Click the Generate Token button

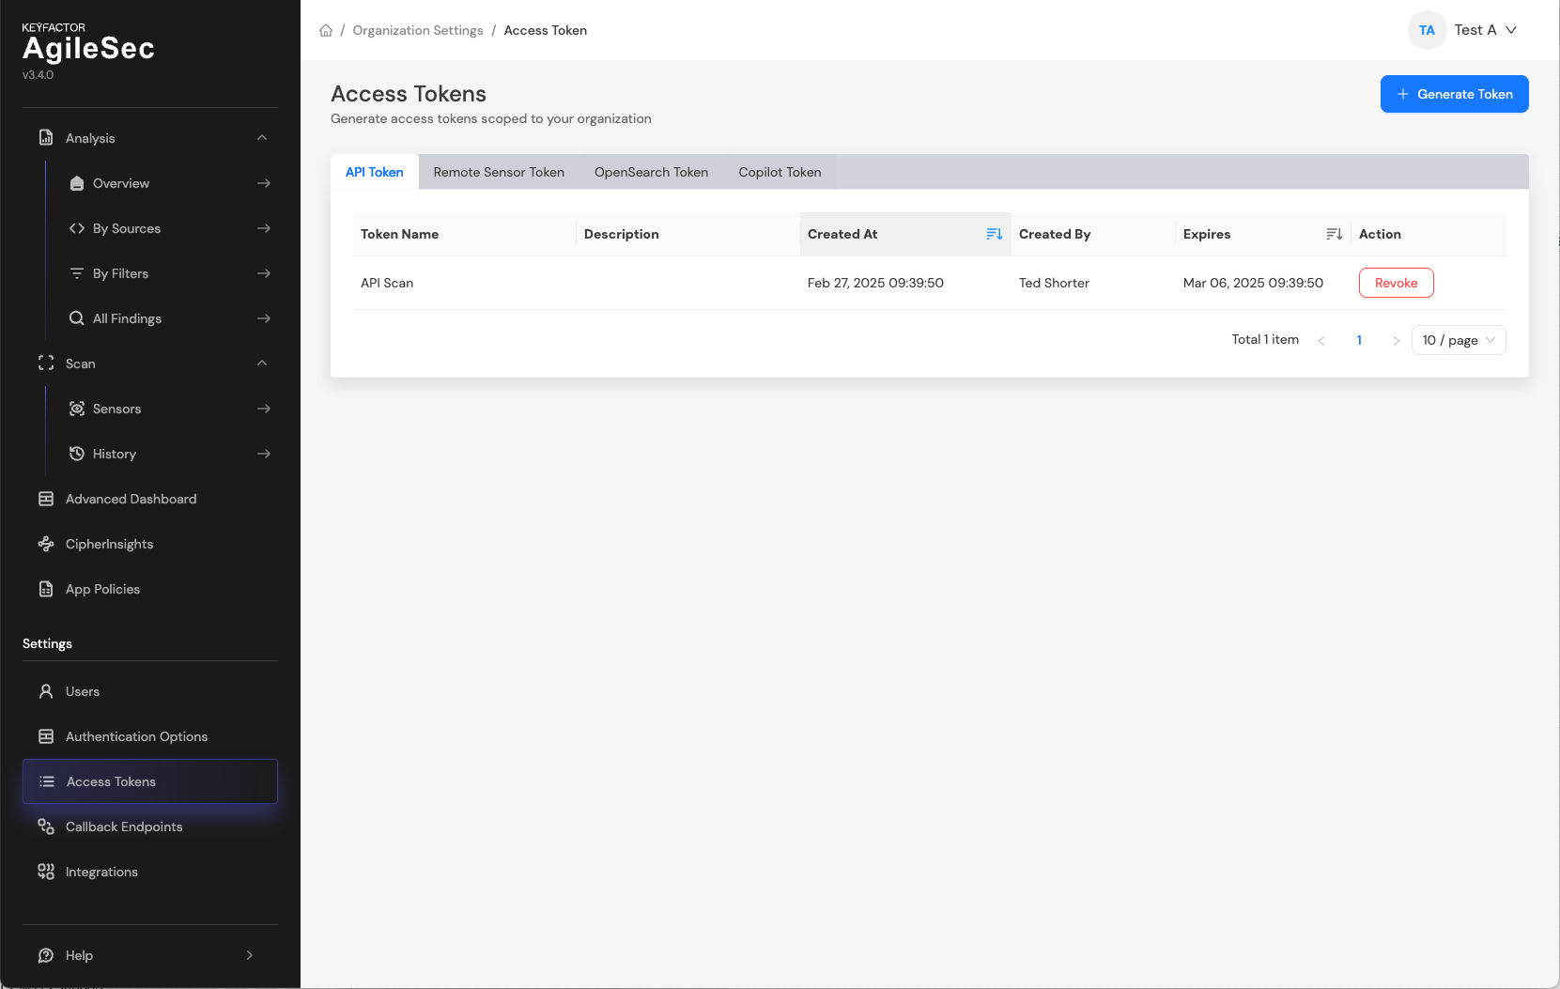(x=1454, y=94)
